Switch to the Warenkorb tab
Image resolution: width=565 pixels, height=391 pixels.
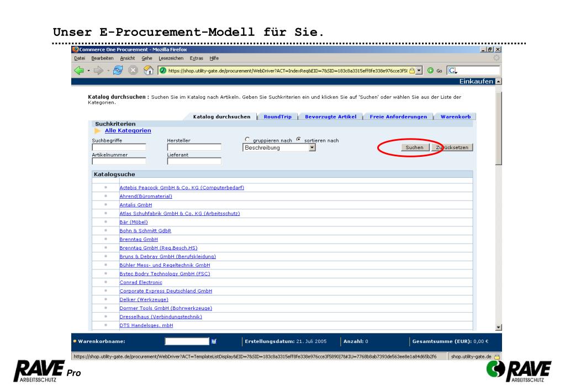(x=456, y=117)
